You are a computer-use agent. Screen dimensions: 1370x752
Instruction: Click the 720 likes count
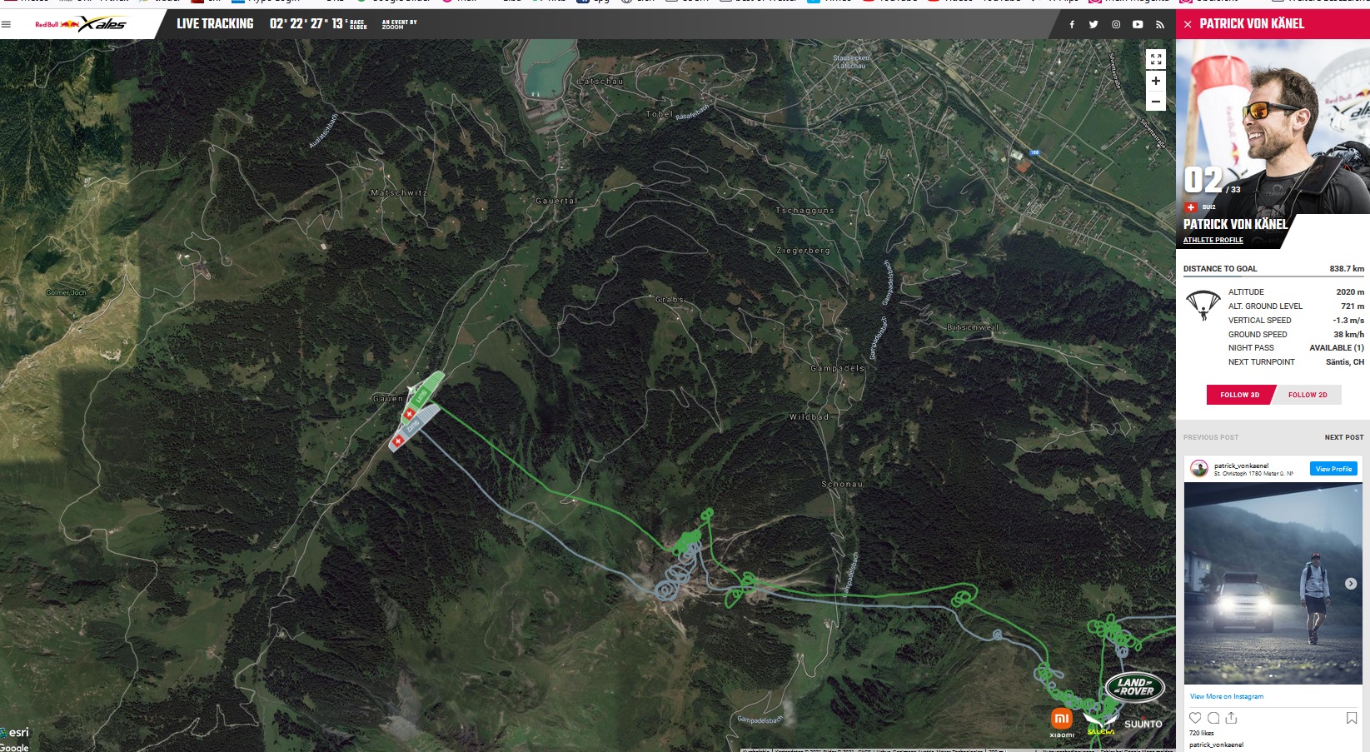(1202, 733)
